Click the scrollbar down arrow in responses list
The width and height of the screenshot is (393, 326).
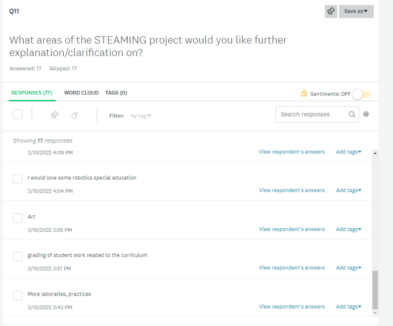[375, 313]
